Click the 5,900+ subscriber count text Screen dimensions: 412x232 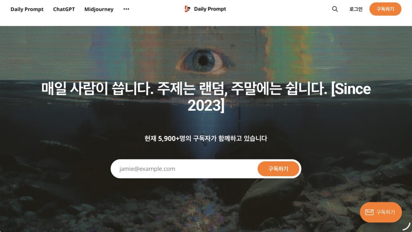pos(167,138)
